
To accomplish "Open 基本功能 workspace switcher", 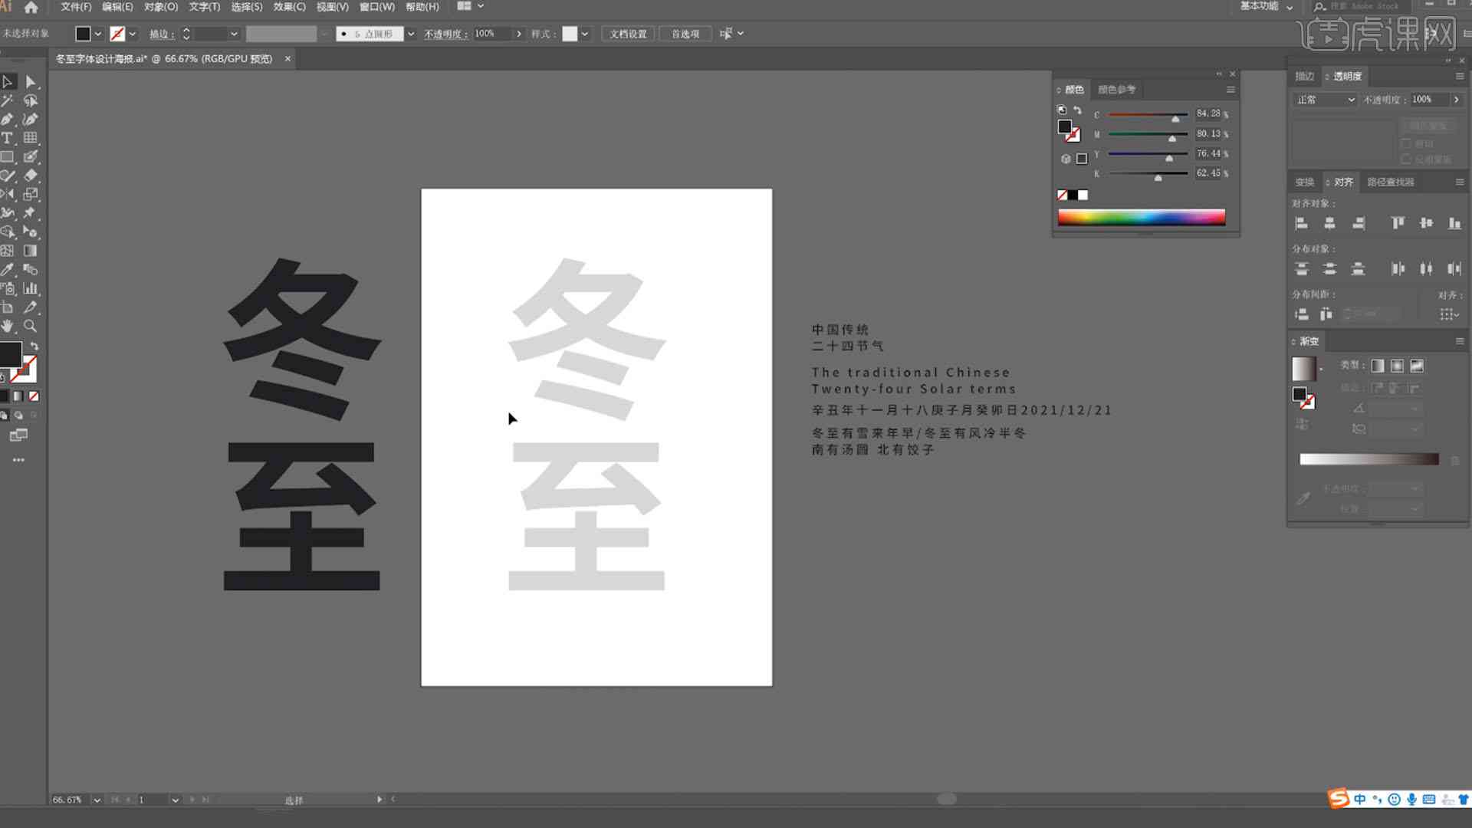I will point(1267,6).
